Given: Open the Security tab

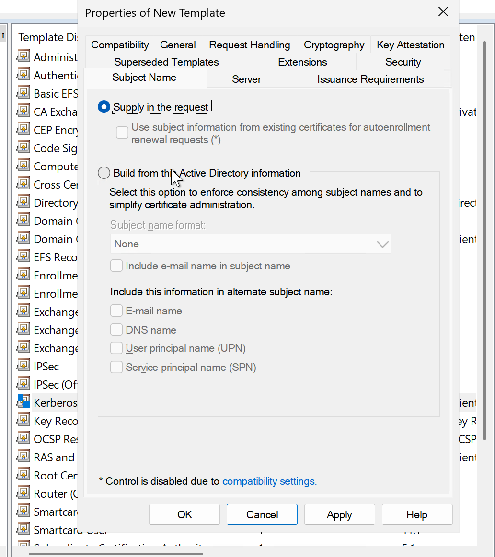Looking at the screenshot, I should pos(403,62).
